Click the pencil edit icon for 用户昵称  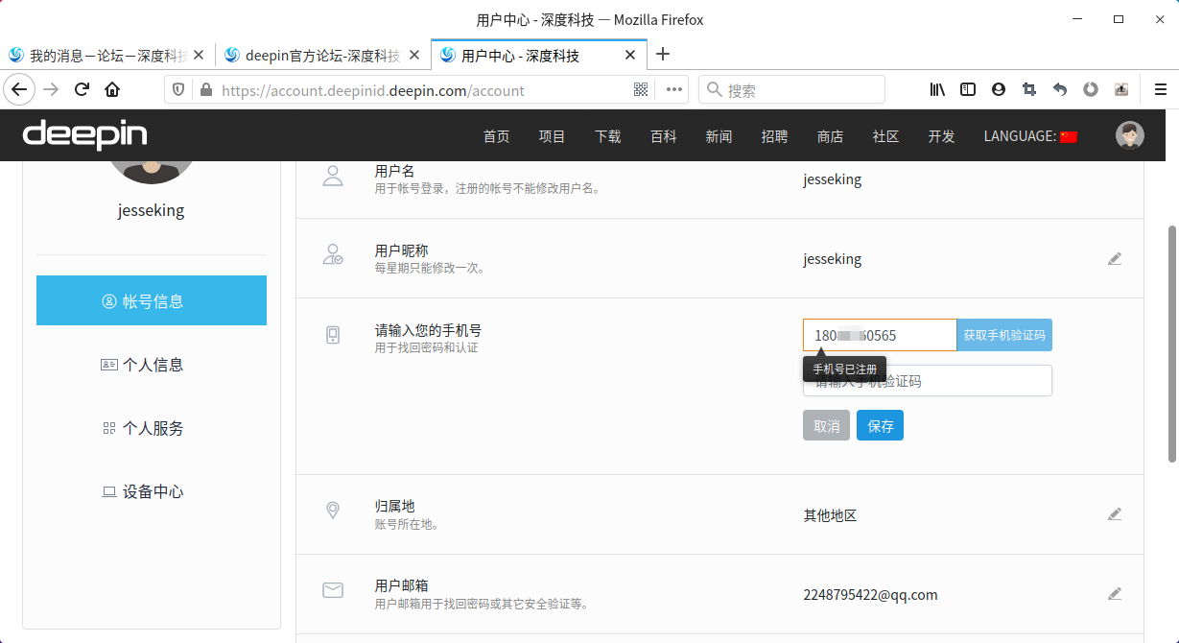[1114, 259]
